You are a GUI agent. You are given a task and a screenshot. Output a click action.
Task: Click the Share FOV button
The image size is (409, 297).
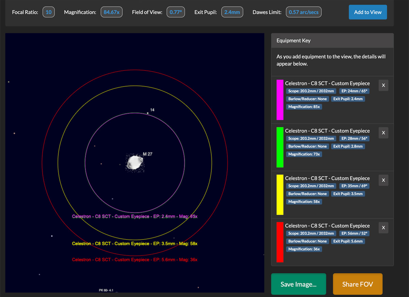(358, 284)
